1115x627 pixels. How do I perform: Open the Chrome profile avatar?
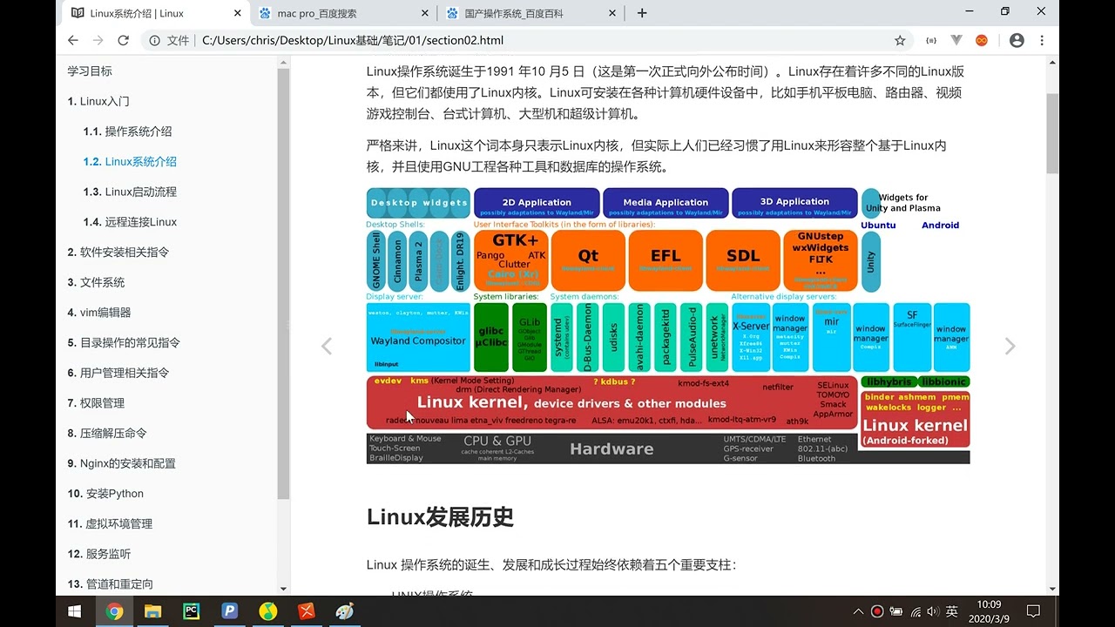pyautogui.click(x=1017, y=40)
